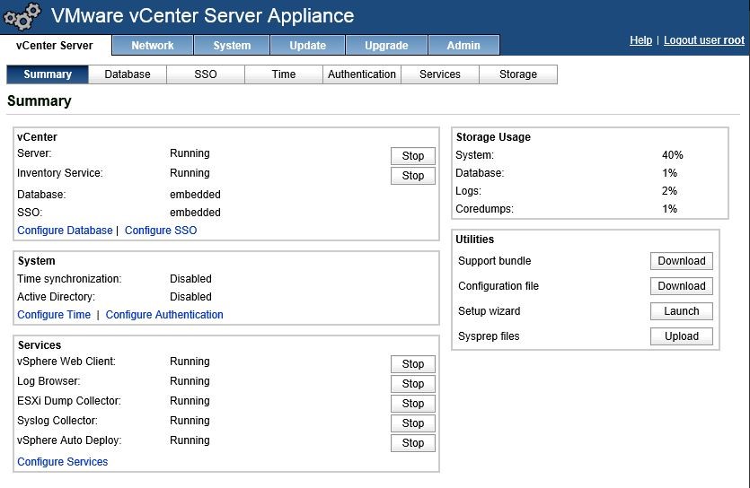Switch to the Network tab

click(x=153, y=46)
